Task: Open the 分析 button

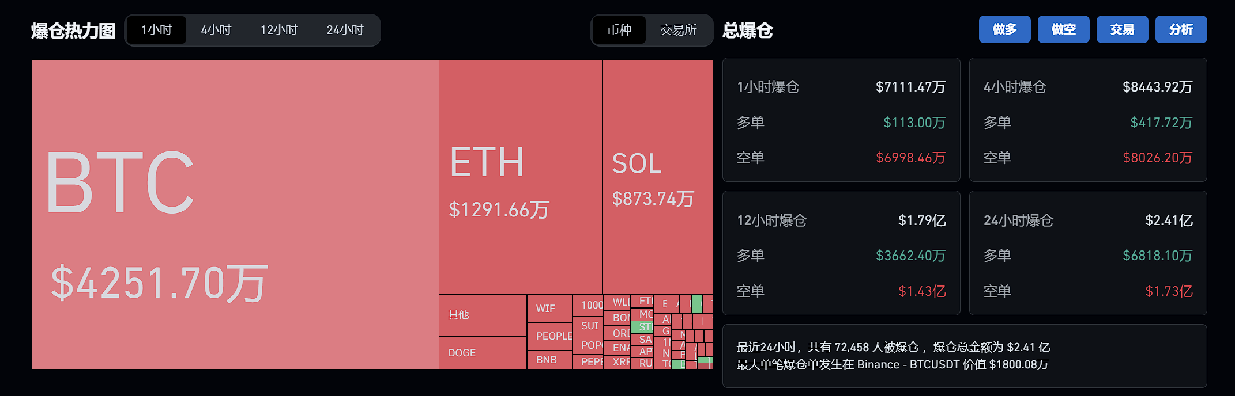Action: (1181, 29)
